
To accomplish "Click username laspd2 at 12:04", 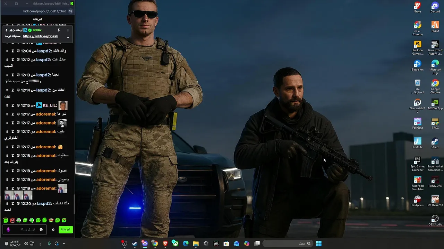I will (x=44, y=51).
